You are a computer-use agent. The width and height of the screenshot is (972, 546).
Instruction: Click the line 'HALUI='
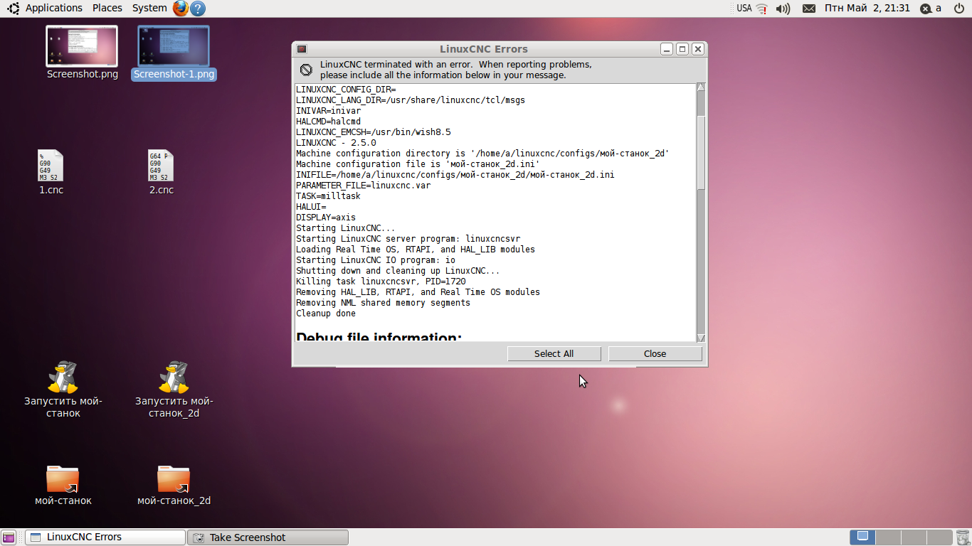click(311, 207)
